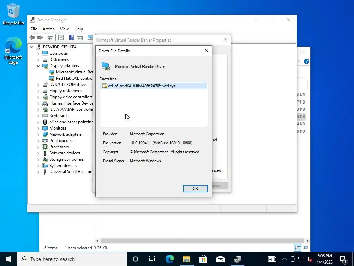The image size is (354, 266).
Task: Open File Explorer from the taskbar
Action: click(186, 259)
